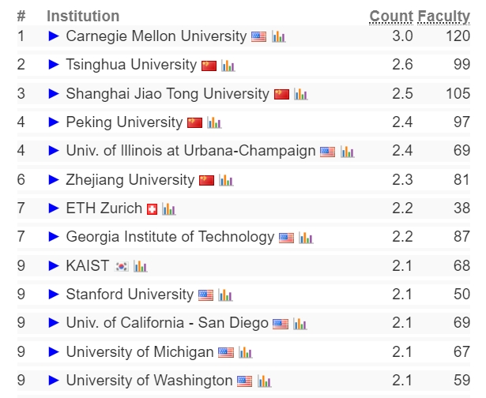Expand Univ. of California - San Diego row
Screen dimensions: 486x398
(54, 324)
